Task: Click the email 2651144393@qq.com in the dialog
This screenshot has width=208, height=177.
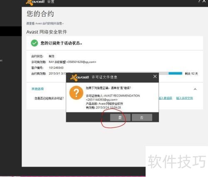Action: 102,100
